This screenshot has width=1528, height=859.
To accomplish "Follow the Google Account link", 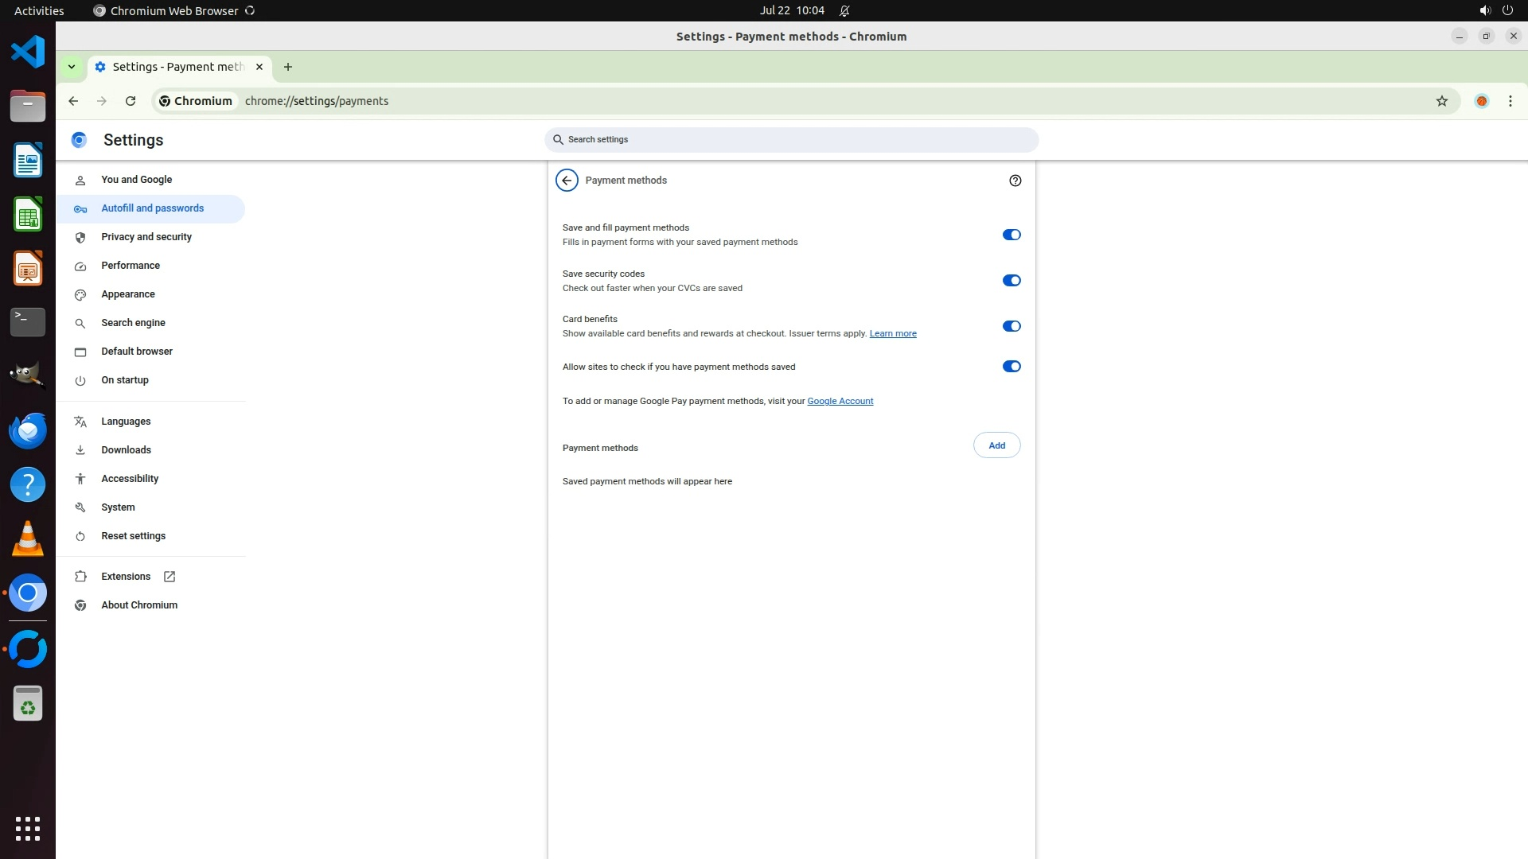I will (x=840, y=401).
